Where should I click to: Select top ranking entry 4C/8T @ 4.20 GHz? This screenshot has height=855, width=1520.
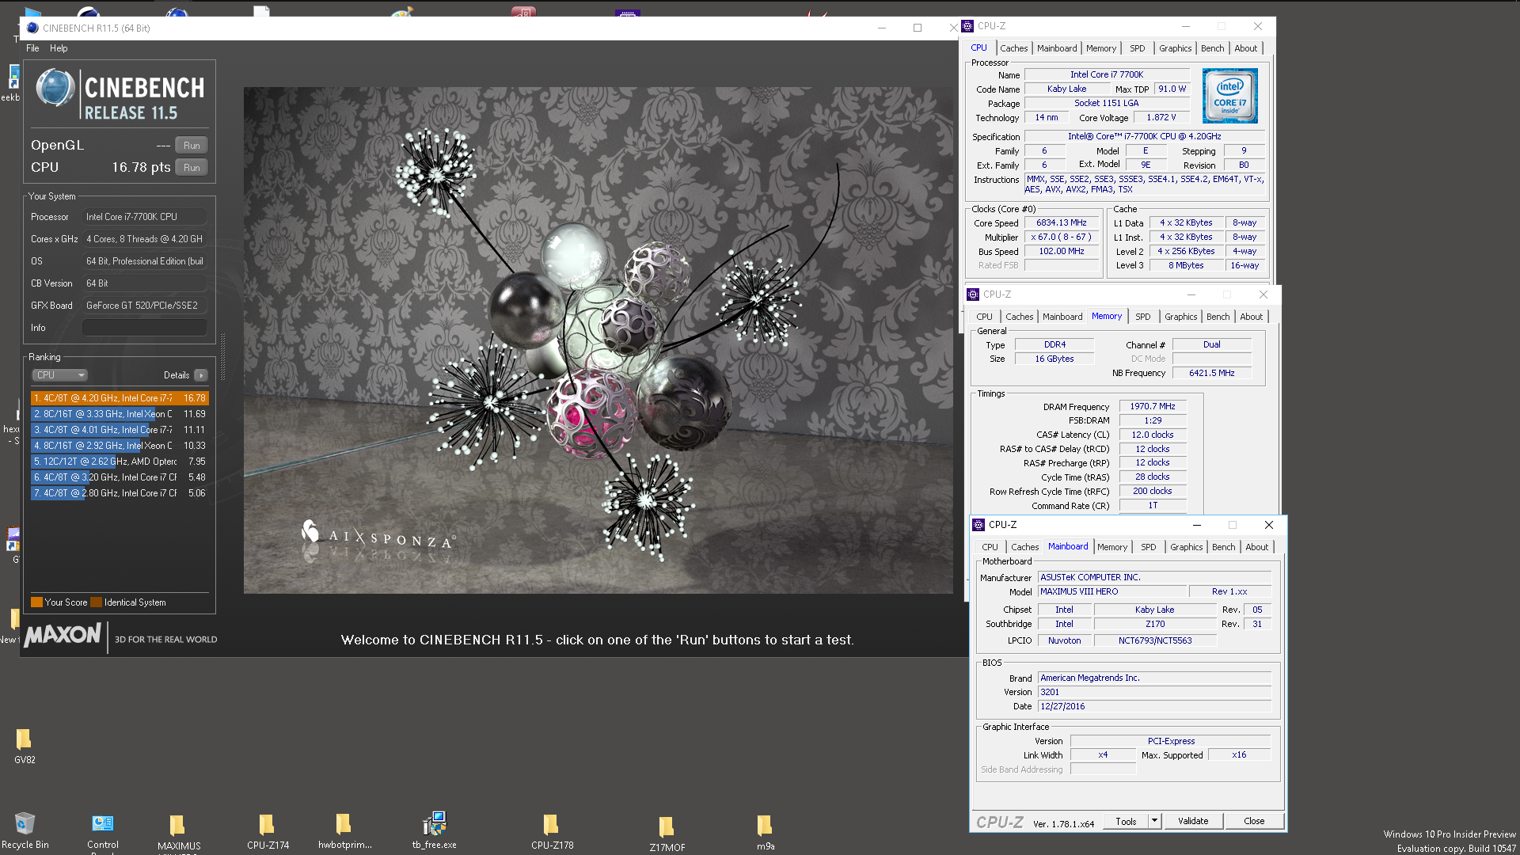(x=120, y=398)
